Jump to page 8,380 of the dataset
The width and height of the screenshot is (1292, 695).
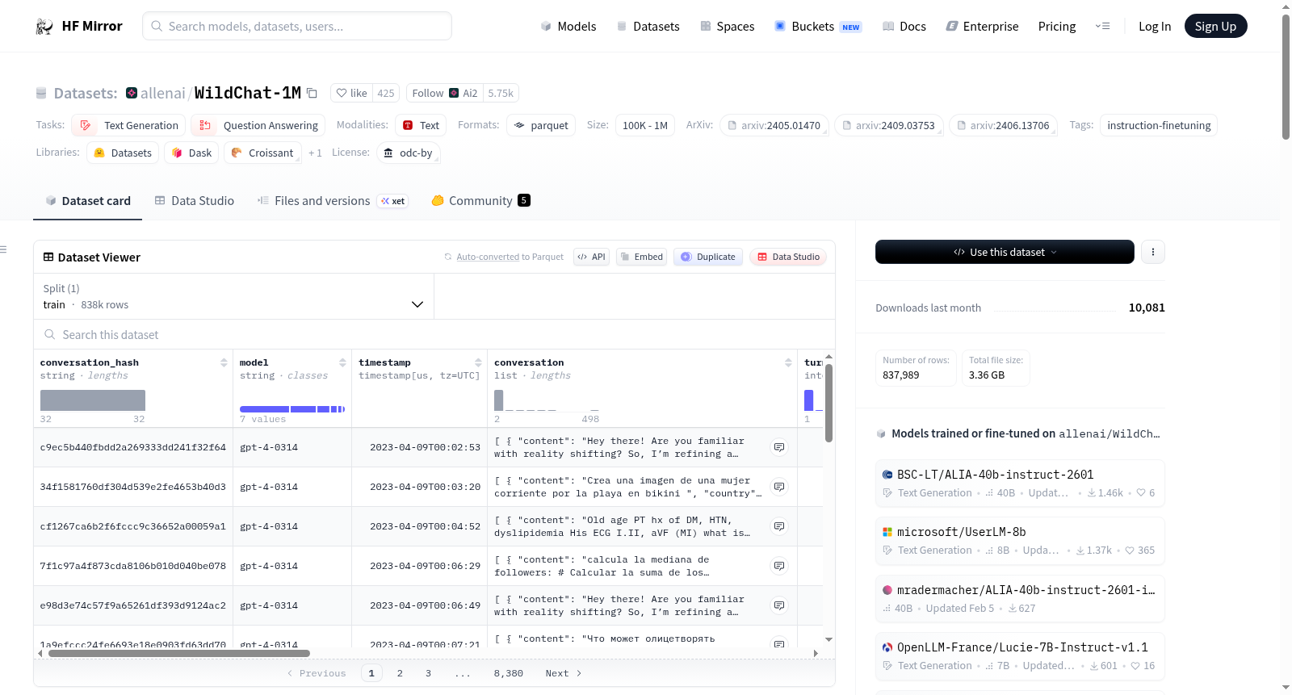[509, 673]
